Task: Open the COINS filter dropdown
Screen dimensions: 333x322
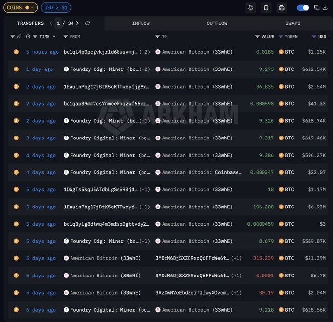Action: point(20,8)
